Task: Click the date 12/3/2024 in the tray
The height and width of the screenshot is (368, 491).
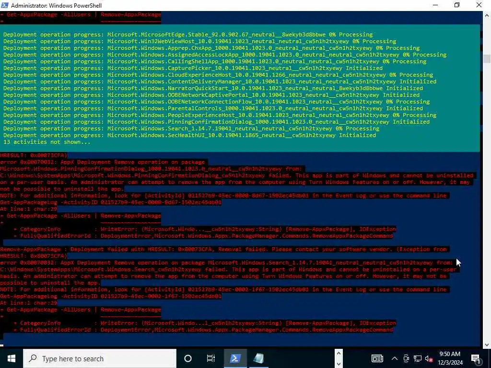Action: 450,363
